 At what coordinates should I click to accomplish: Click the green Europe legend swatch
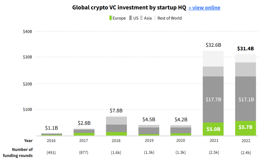110,18
